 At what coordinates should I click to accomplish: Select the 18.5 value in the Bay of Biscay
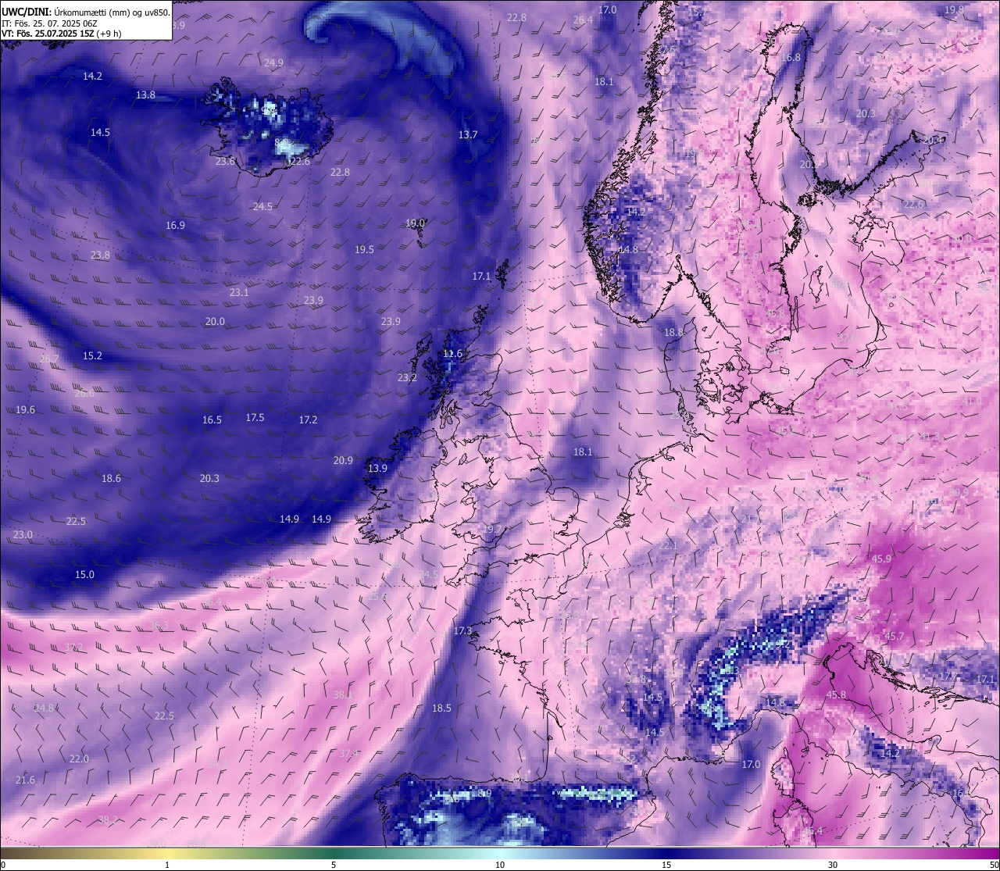441,708
